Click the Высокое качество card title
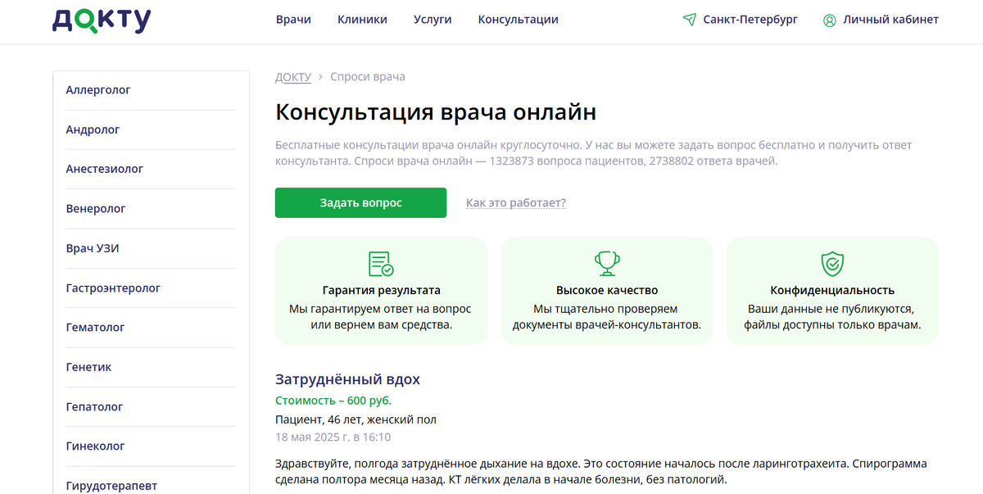983x494 pixels. [607, 290]
